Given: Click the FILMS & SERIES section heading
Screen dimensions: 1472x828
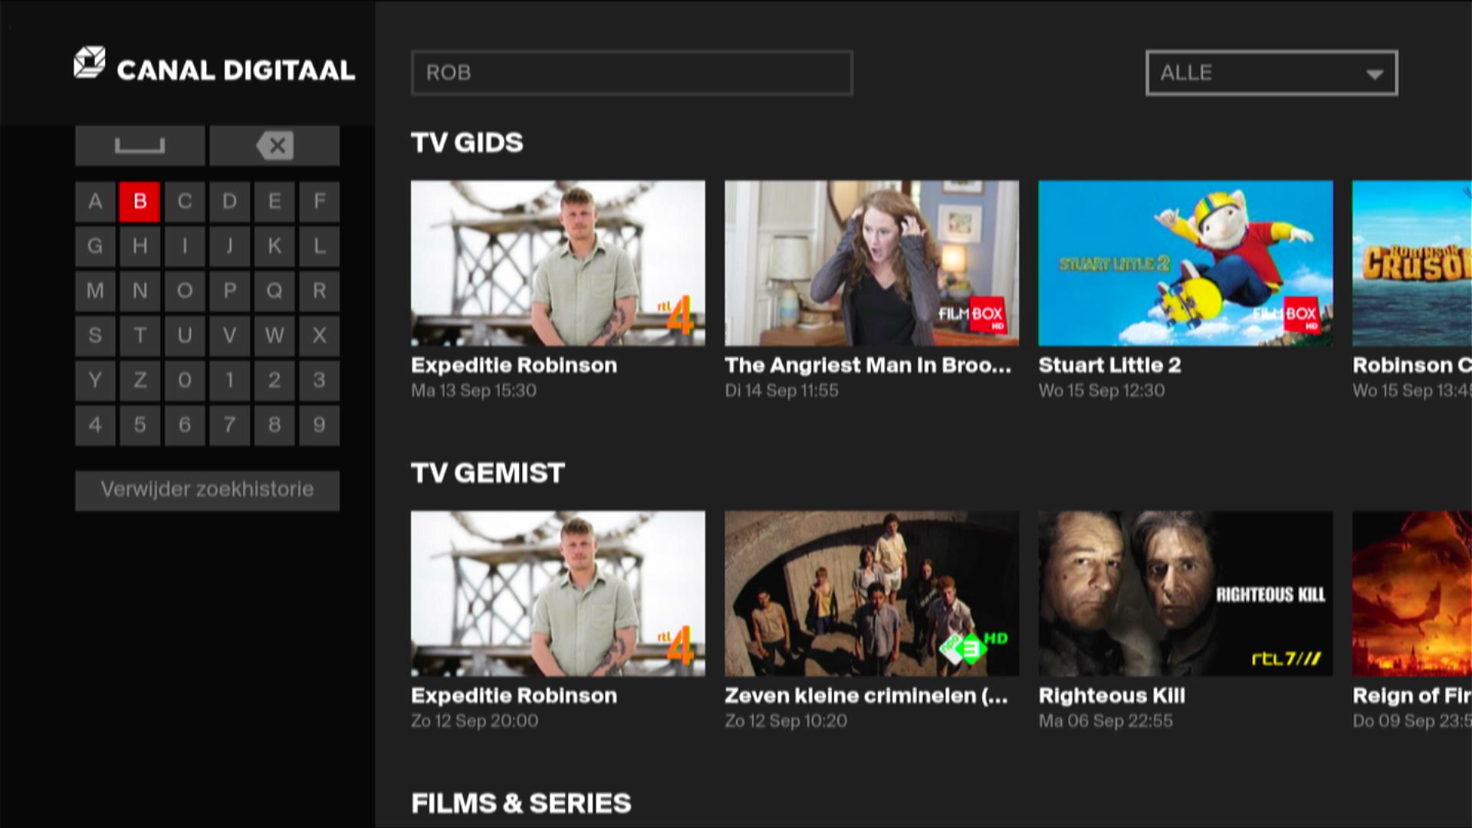Looking at the screenshot, I should tap(521, 803).
